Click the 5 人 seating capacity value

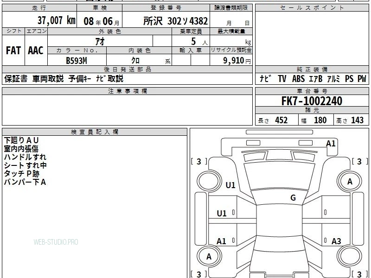coord(199,42)
